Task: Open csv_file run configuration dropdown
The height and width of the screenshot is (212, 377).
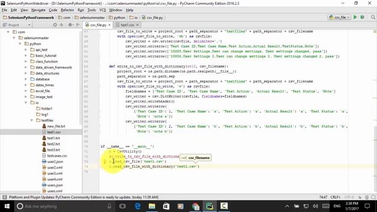Action: coord(339,17)
